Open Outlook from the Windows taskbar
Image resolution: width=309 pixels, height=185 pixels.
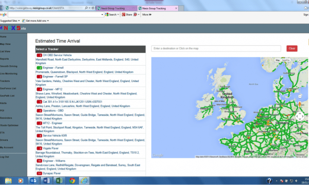(33, 180)
